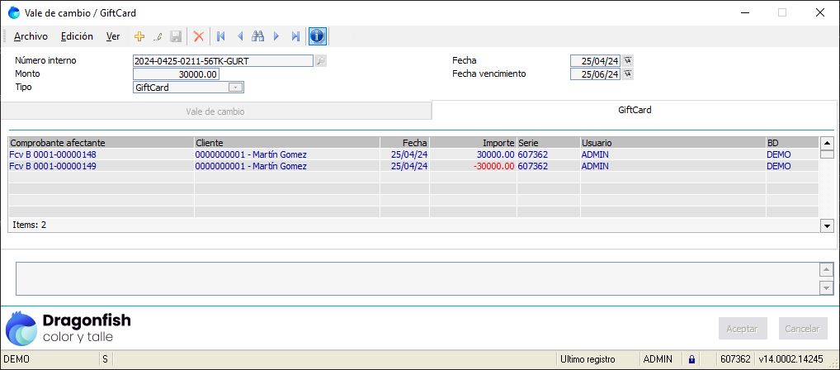Click the grid scrollbar up arrow
The width and height of the screenshot is (840, 370).
pyautogui.click(x=827, y=143)
